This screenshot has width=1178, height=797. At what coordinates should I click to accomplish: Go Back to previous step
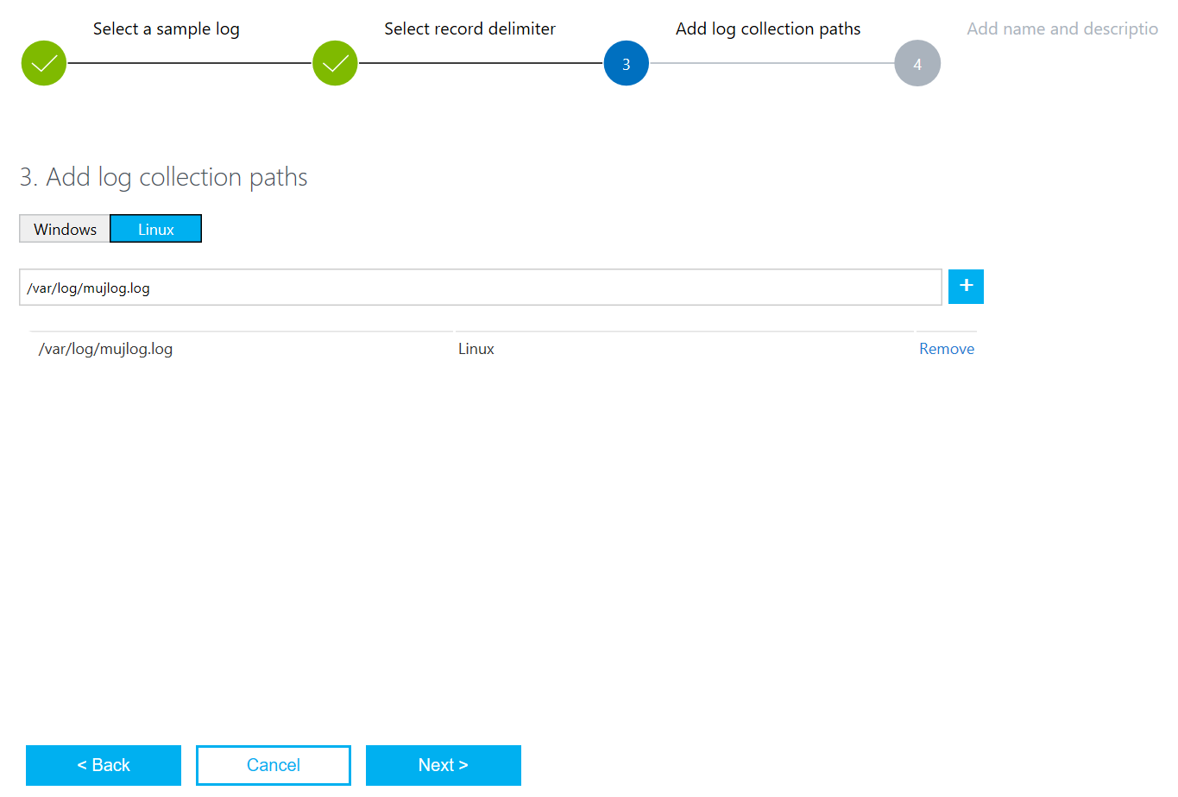click(104, 765)
